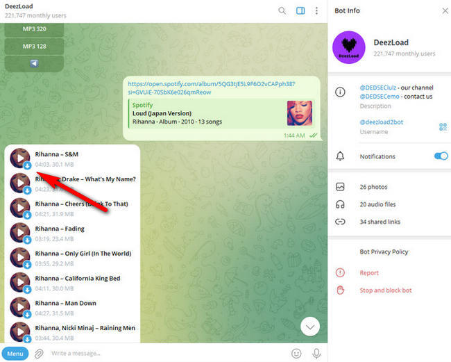The width and height of the screenshot is (451, 362).
Task: Download the What's My Name? audio file
Action: pos(27,190)
